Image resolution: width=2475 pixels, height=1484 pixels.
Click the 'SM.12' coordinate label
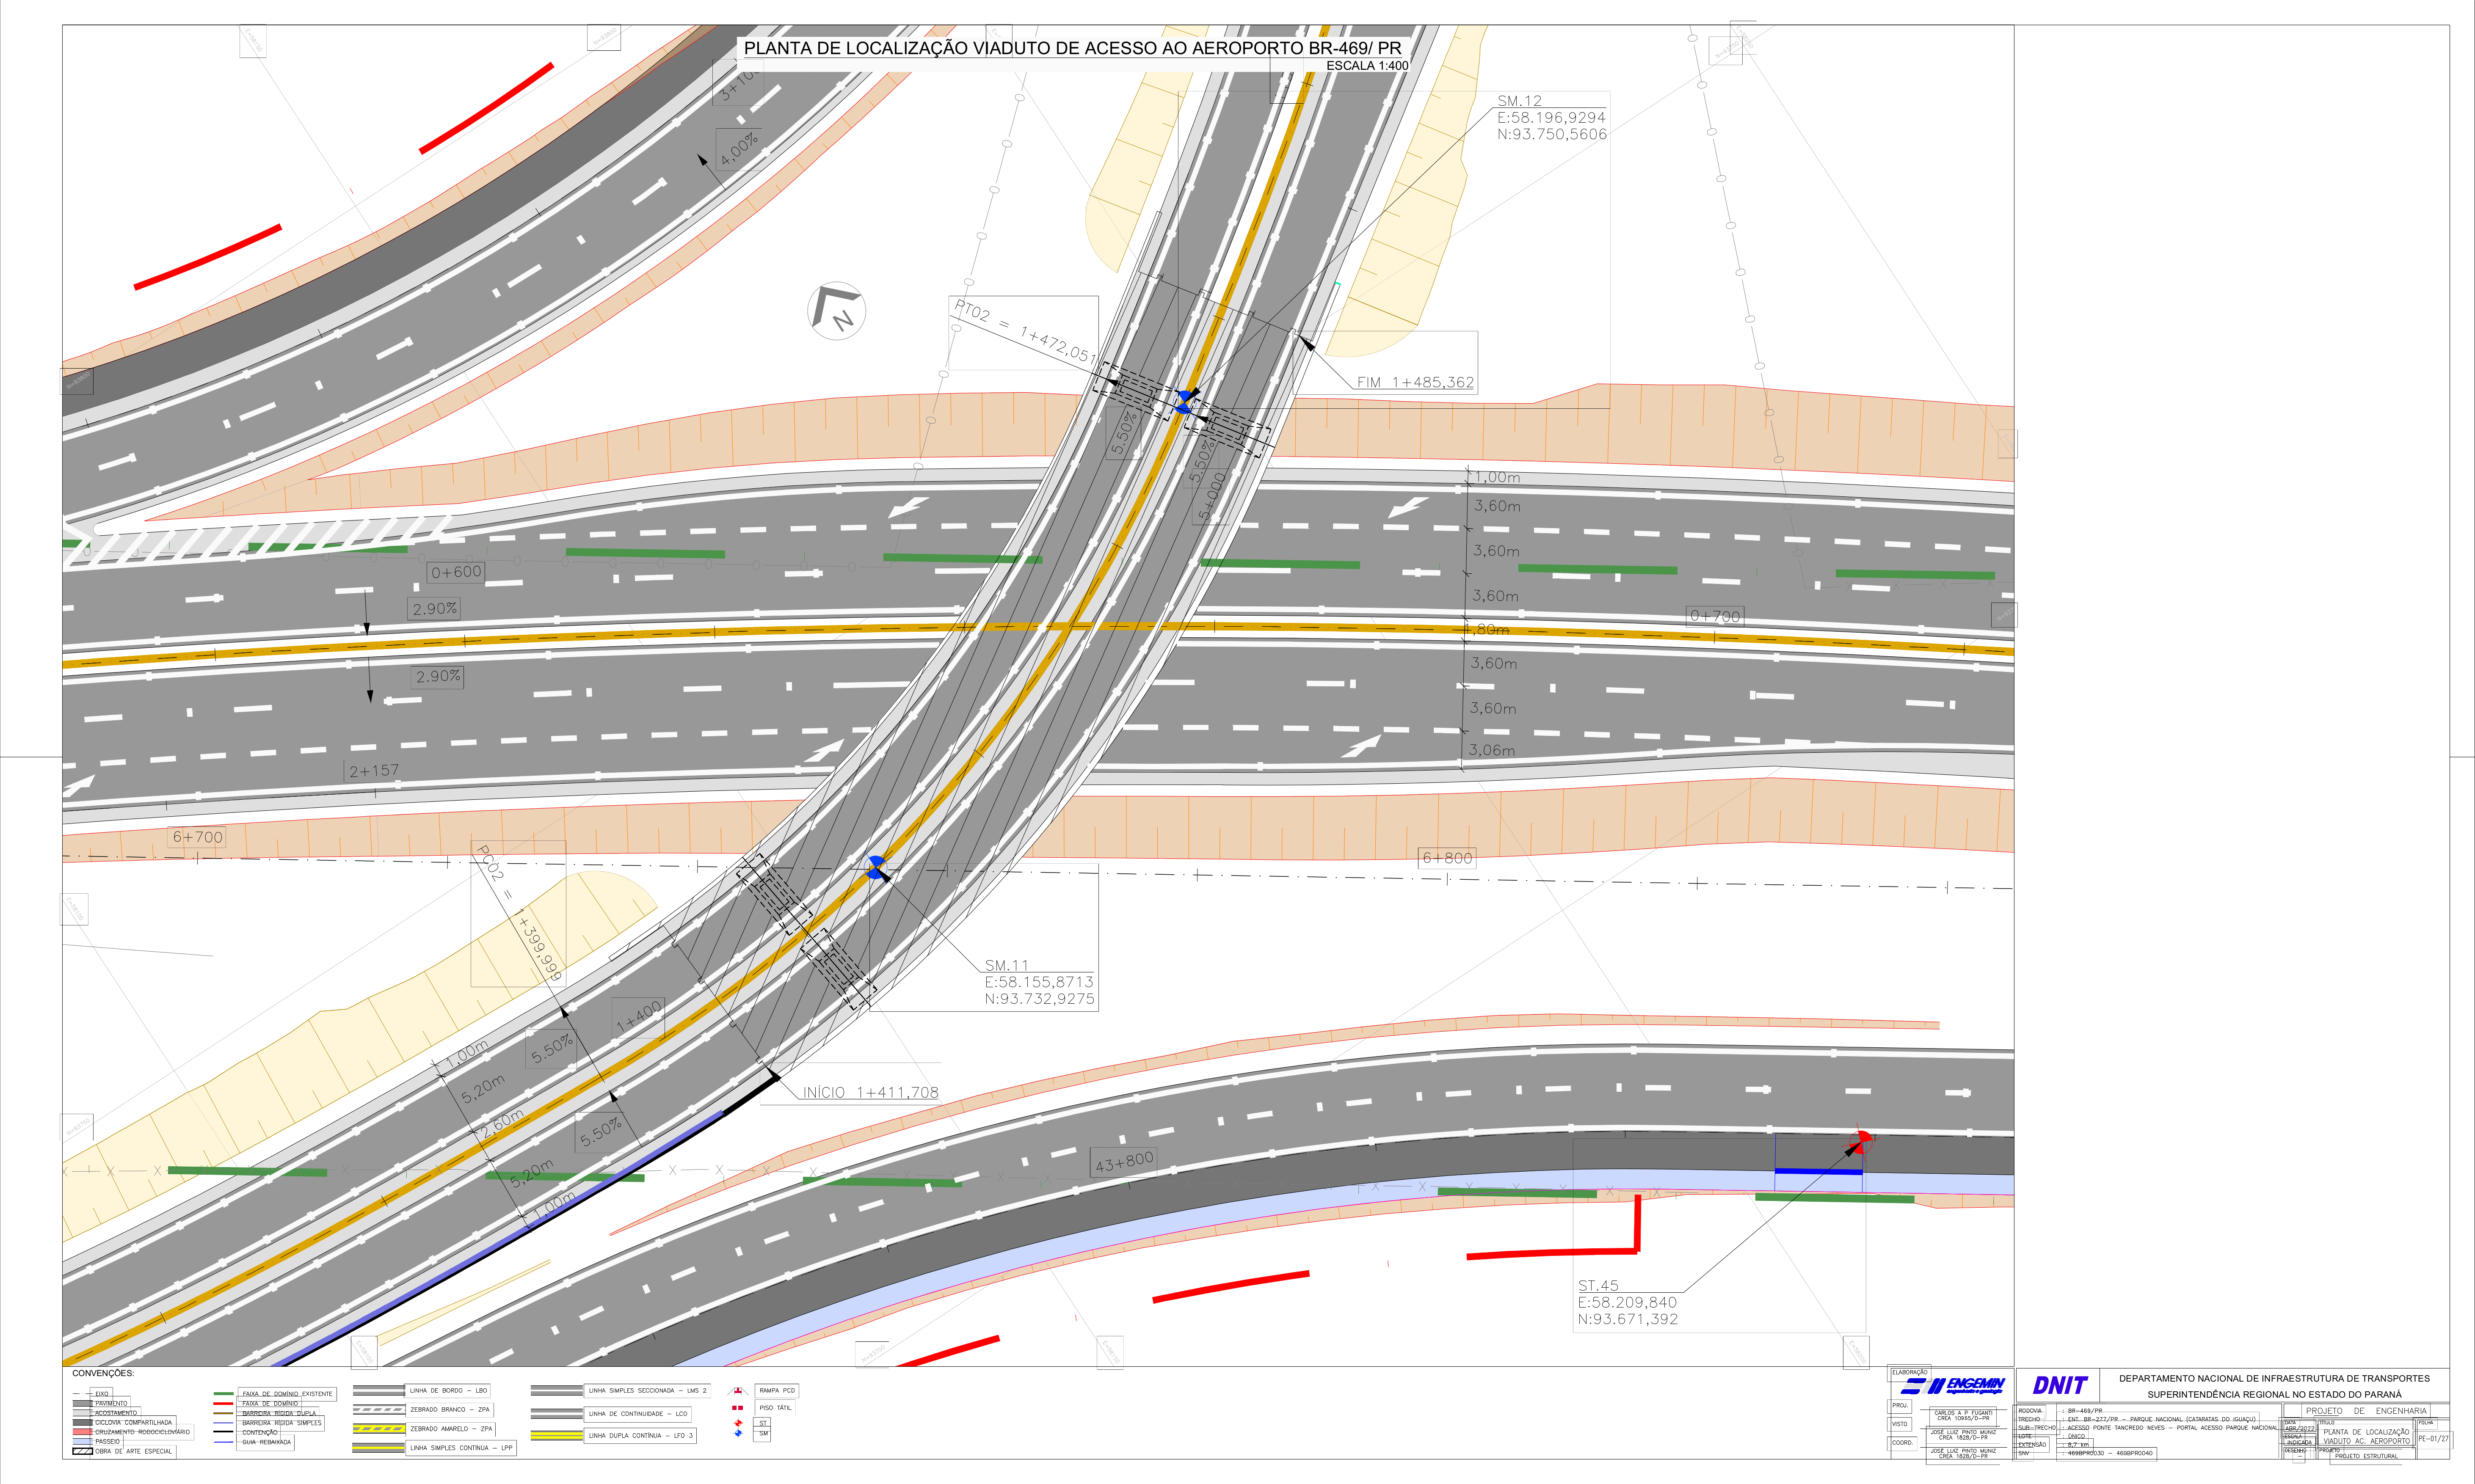pos(1519,101)
